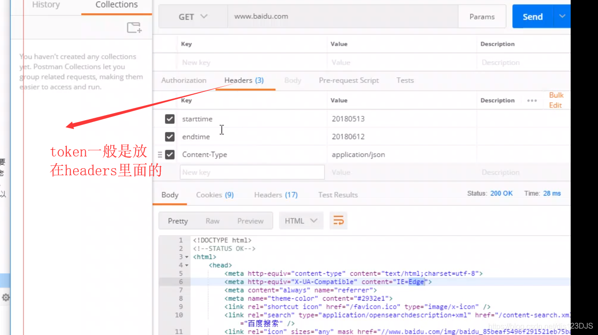Select the Raw view button

pyautogui.click(x=213, y=221)
